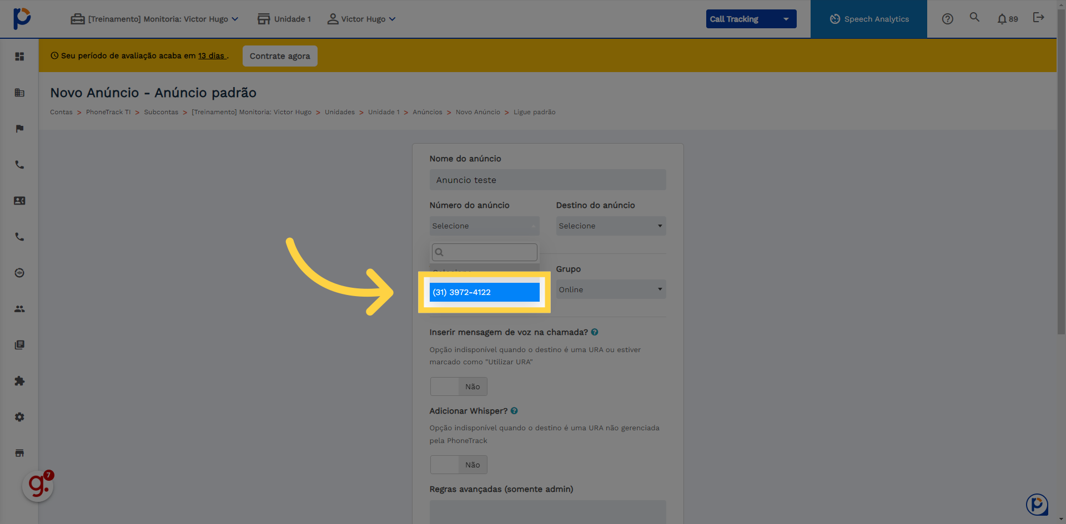Screen dimensions: 1066x524
Task: Toggle the voice message Não switch
Action: [459, 386]
